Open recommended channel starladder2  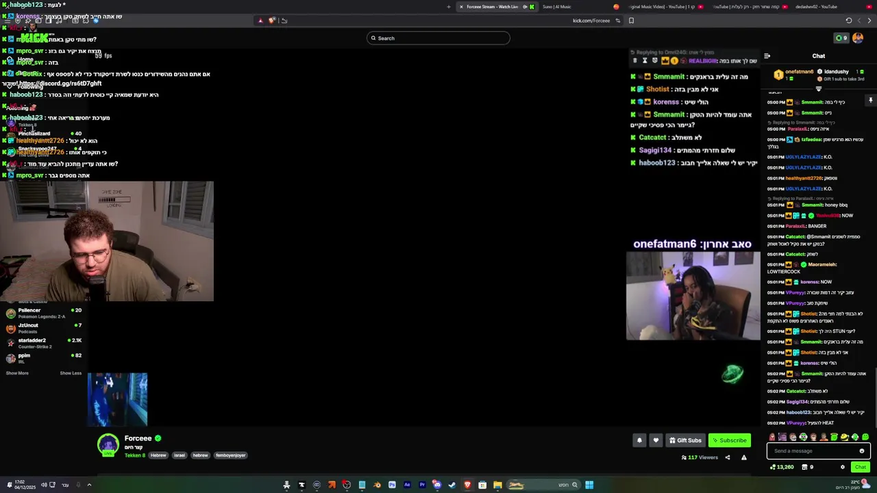click(x=42, y=343)
